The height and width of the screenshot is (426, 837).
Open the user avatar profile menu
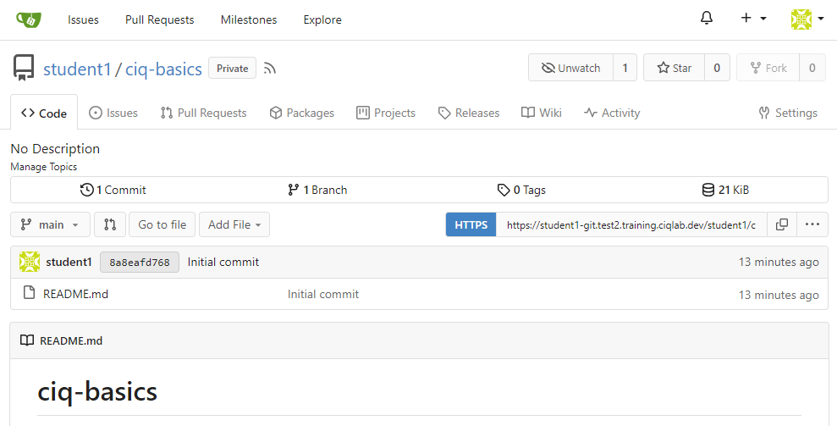tap(807, 19)
